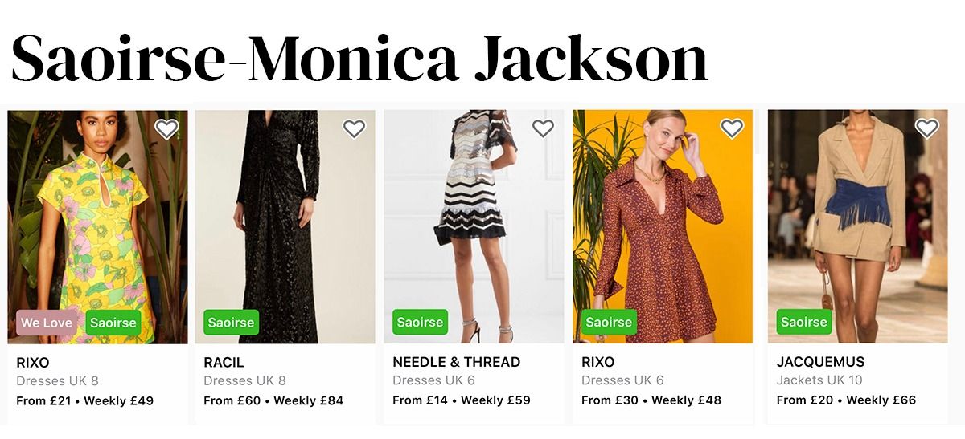The height and width of the screenshot is (439, 965).
Task: Click Saoirse tag on RACIL dress
Action: click(231, 323)
